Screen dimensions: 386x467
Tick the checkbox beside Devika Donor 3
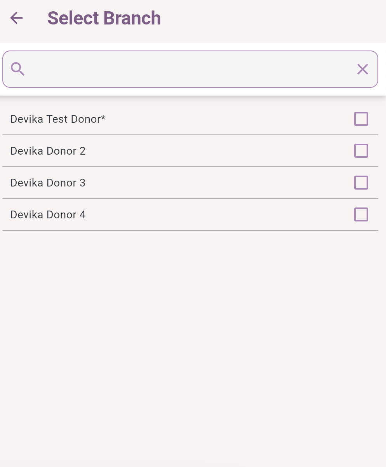(361, 183)
